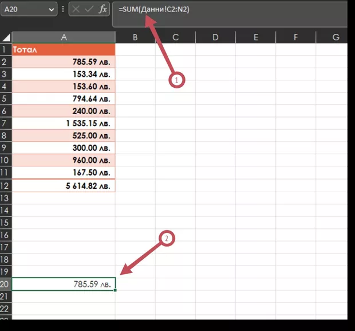Click the three-dot formula bar handle
The width and height of the screenshot is (355, 331).
click(x=63, y=9)
